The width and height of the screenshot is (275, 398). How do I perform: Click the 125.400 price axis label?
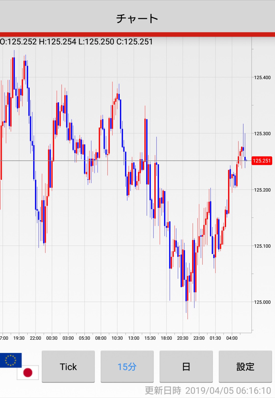262,77
